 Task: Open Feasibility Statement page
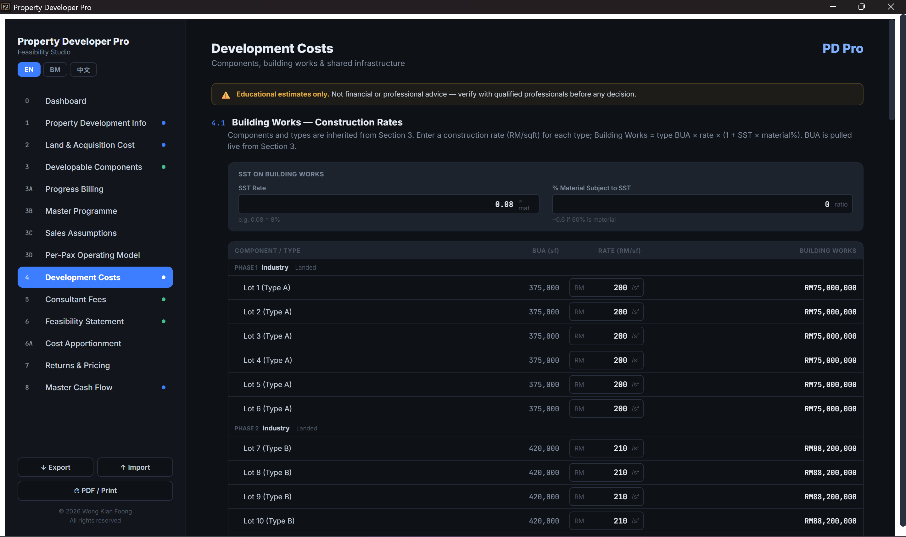point(95,322)
